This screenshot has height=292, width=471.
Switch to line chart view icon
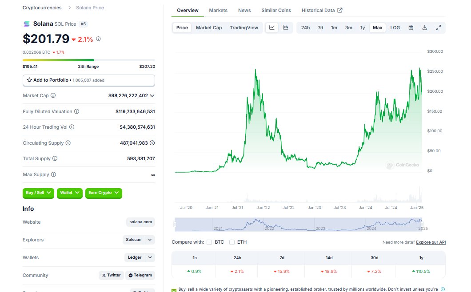(x=272, y=28)
